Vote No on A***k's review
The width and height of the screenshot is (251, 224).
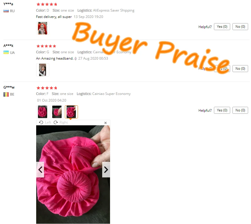click(240, 69)
